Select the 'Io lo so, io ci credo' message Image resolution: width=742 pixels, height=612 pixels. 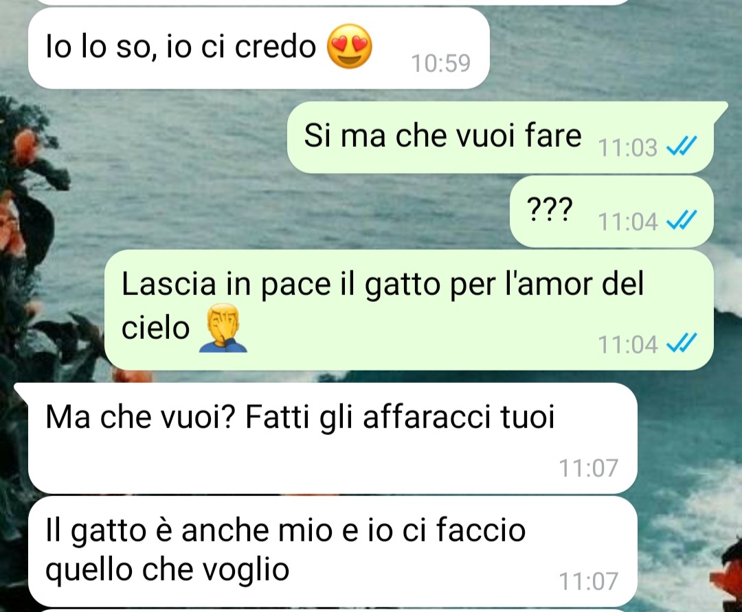tap(259, 48)
